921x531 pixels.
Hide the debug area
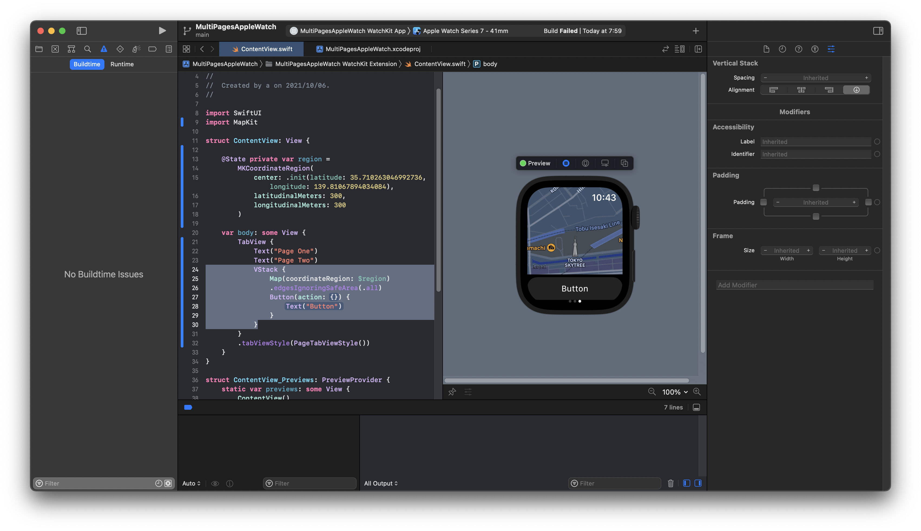pos(696,407)
